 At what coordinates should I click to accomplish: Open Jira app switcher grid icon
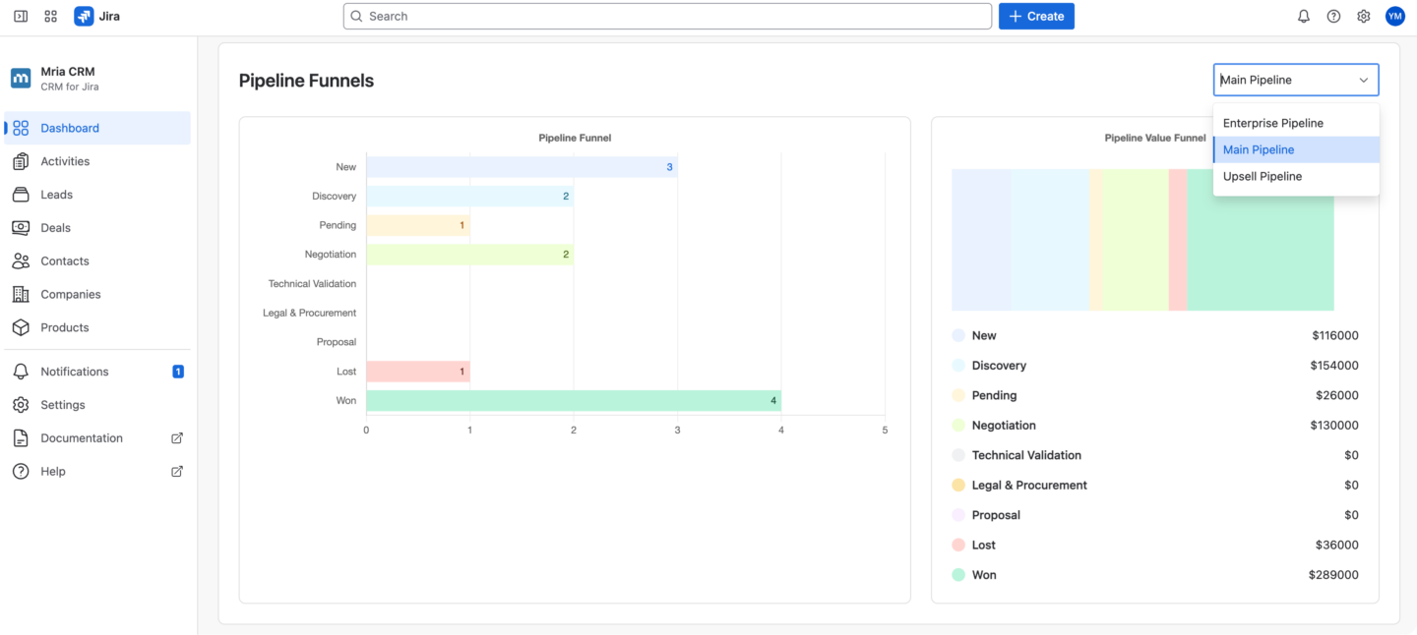pos(50,16)
